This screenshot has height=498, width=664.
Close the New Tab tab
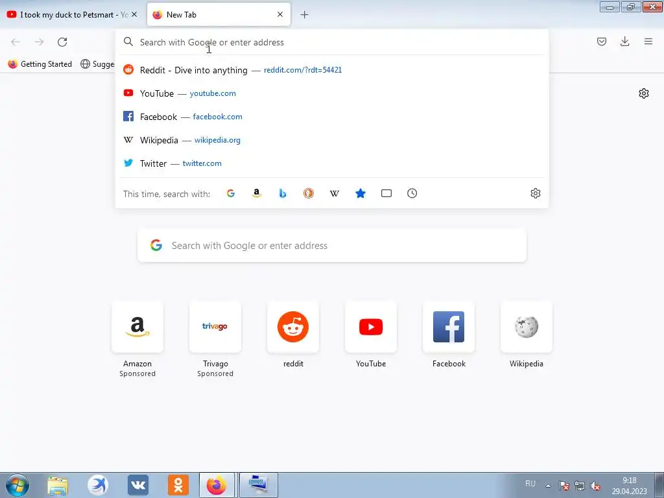point(280,14)
